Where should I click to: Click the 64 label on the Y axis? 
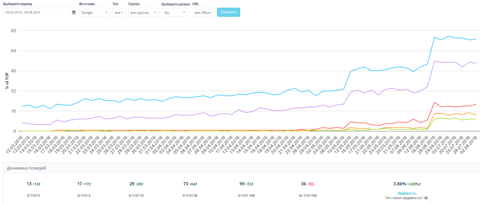coord(13,51)
